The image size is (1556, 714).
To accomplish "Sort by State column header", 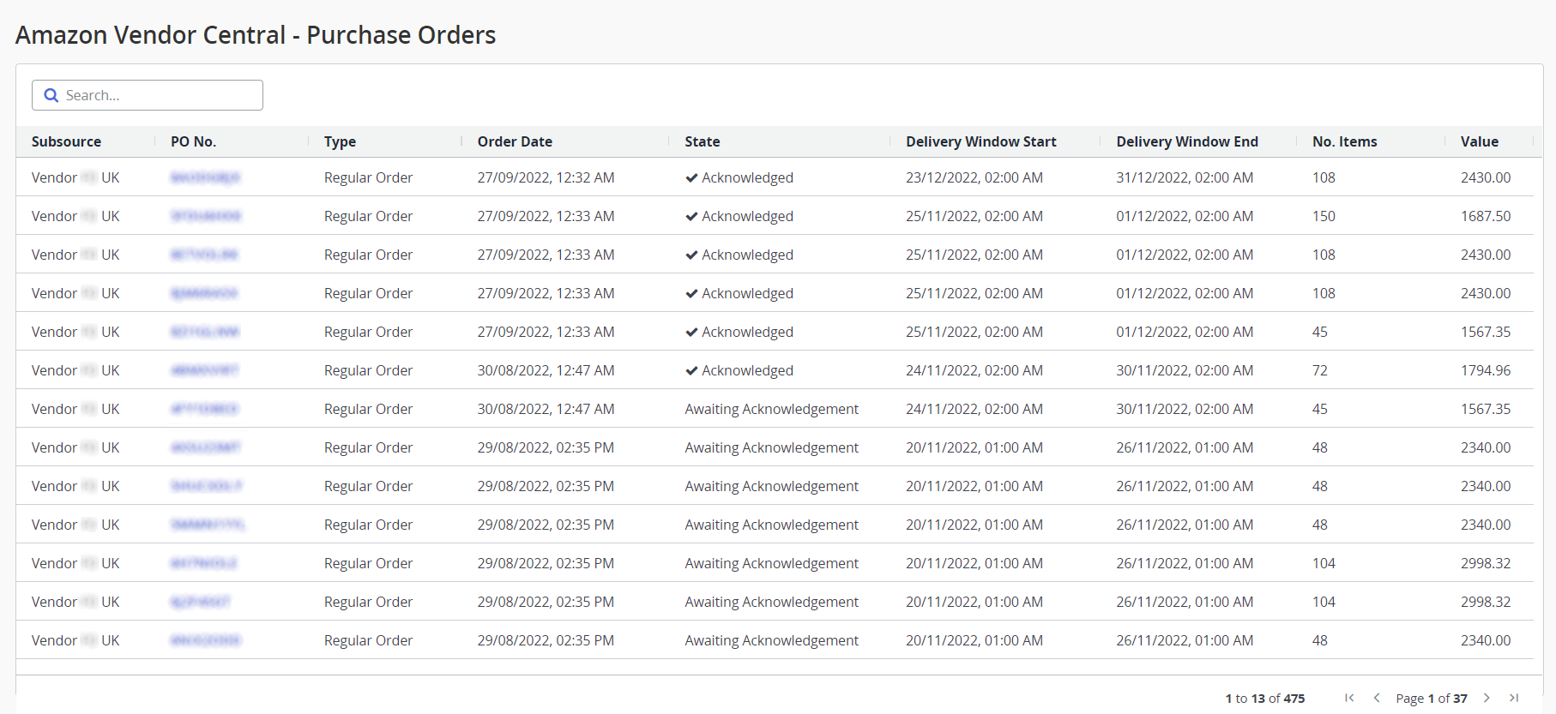I will tap(702, 141).
